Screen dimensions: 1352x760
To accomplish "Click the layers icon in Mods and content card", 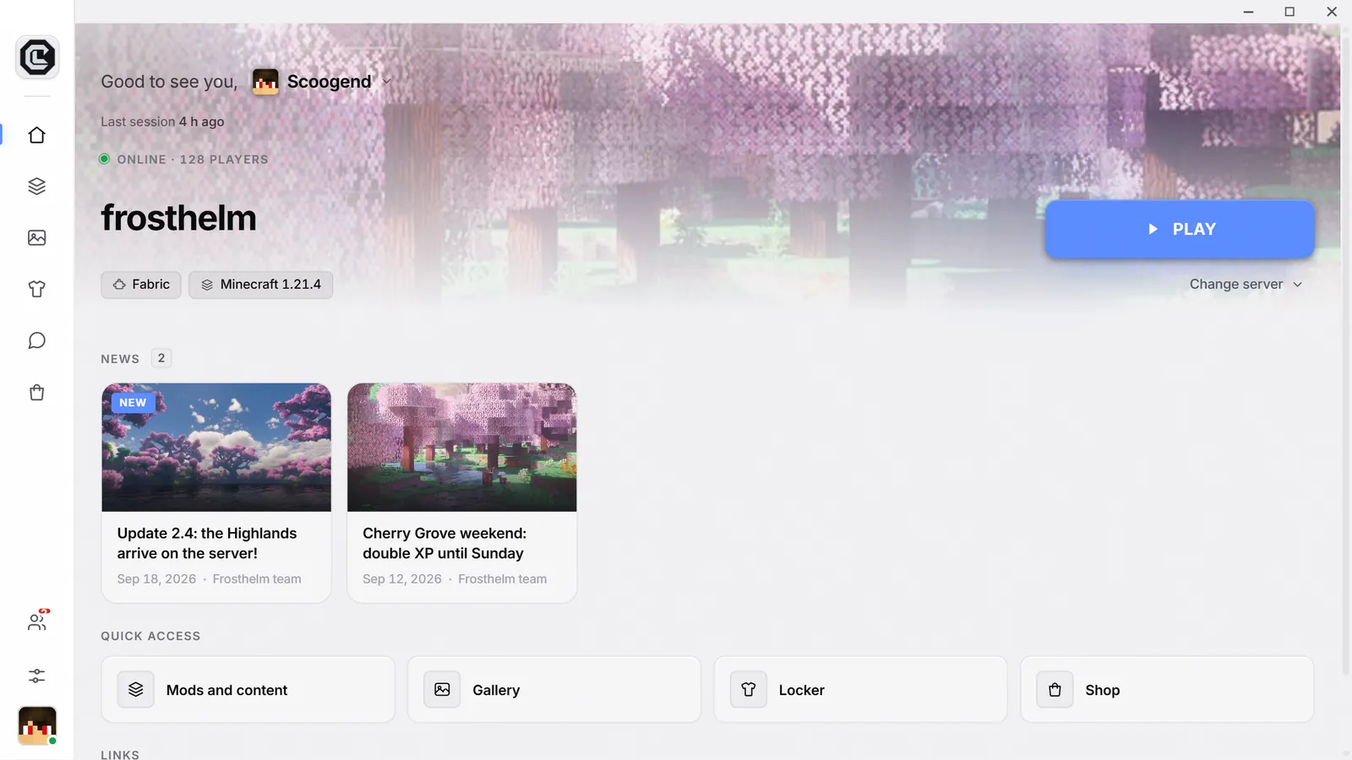I will [x=136, y=690].
